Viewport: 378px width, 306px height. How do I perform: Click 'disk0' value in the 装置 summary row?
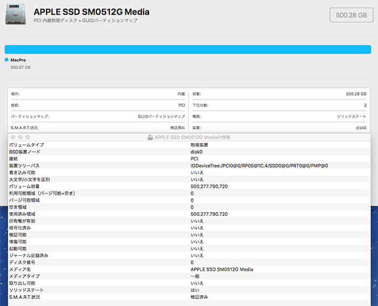coord(361,128)
